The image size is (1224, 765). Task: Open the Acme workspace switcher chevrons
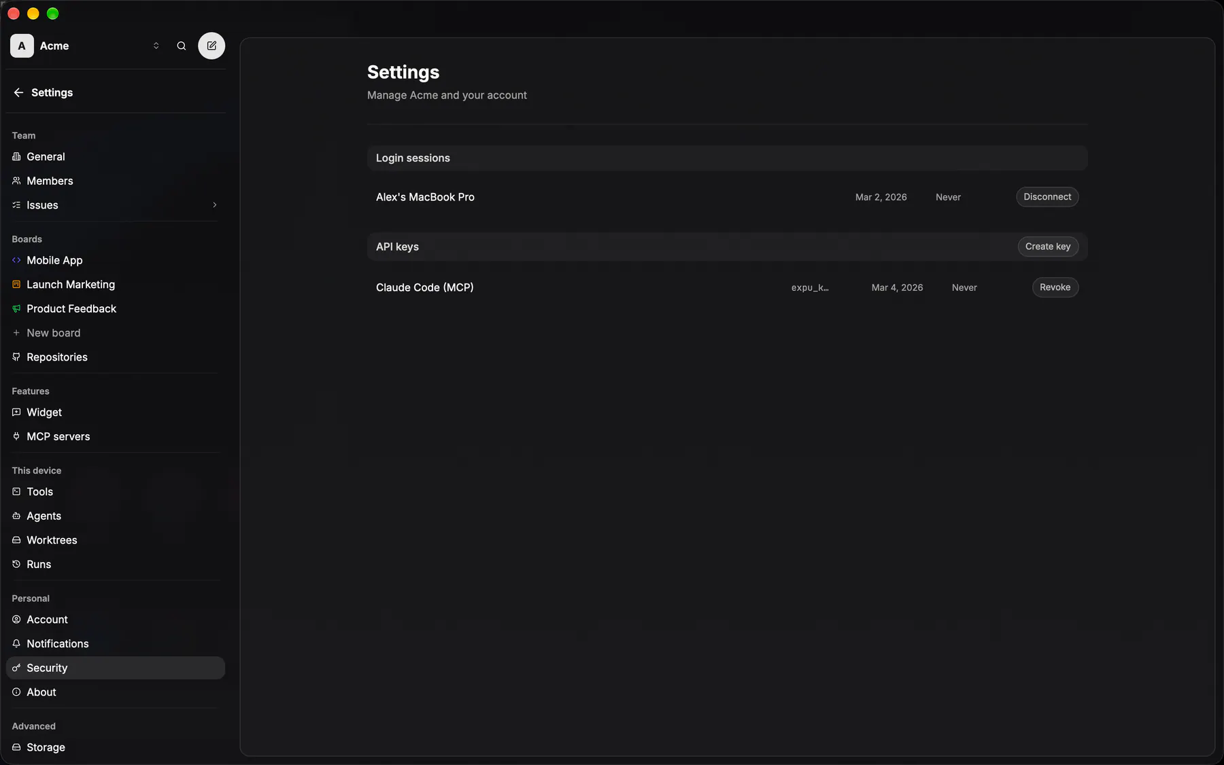click(156, 46)
